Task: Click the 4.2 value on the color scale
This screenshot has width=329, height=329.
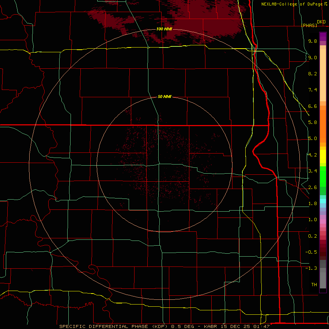Action: 313,155
